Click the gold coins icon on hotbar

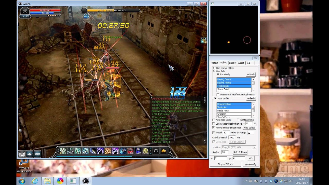pos(163,151)
